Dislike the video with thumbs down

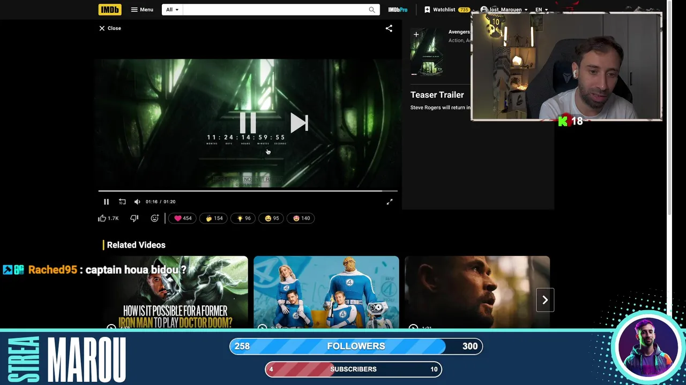(135, 218)
